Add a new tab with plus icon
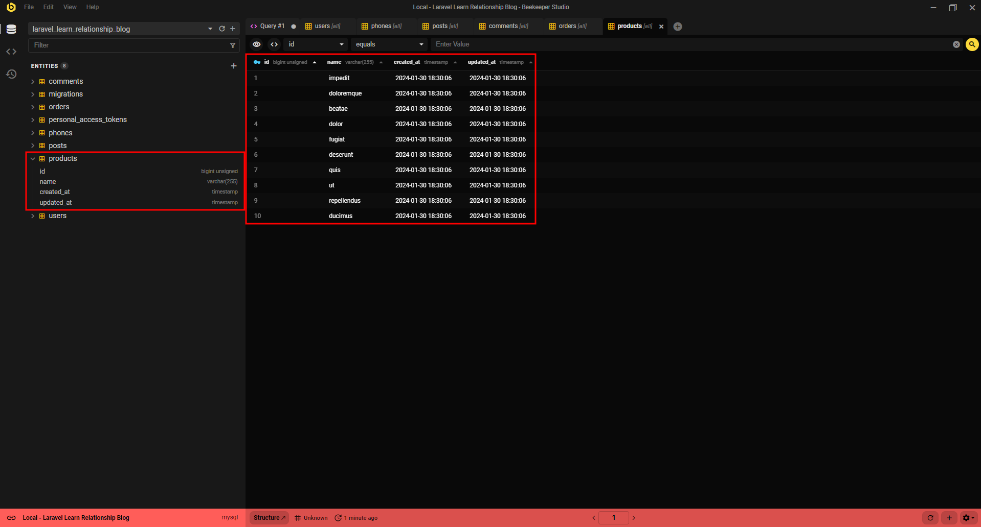Screen dimensions: 981x527 point(678,27)
